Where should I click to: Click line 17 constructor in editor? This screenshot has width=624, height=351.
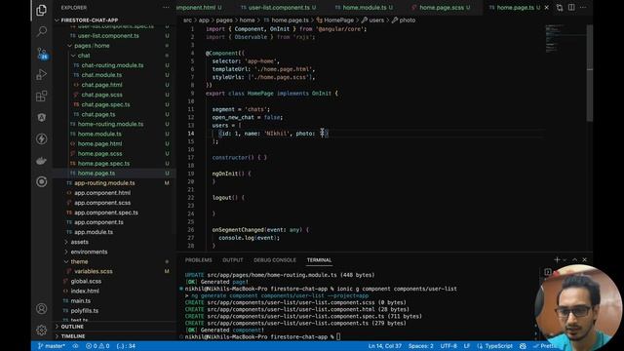click(x=240, y=157)
